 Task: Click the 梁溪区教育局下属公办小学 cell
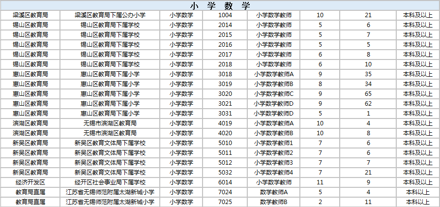(110, 15)
